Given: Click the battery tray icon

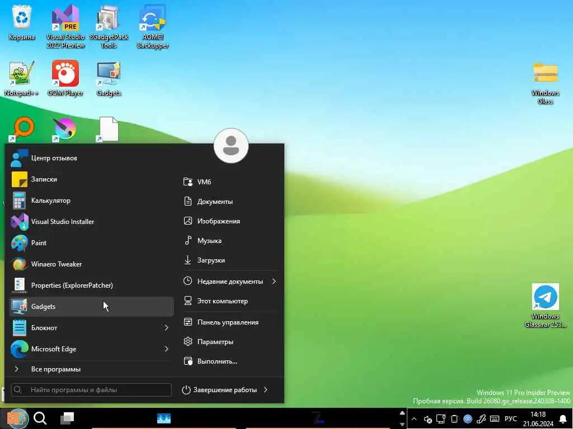Looking at the screenshot, I should pos(454,419).
